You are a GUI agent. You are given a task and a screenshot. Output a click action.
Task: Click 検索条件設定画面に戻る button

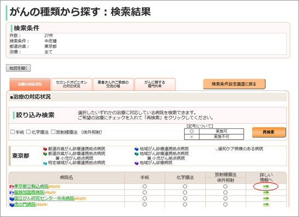[x=234, y=84]
